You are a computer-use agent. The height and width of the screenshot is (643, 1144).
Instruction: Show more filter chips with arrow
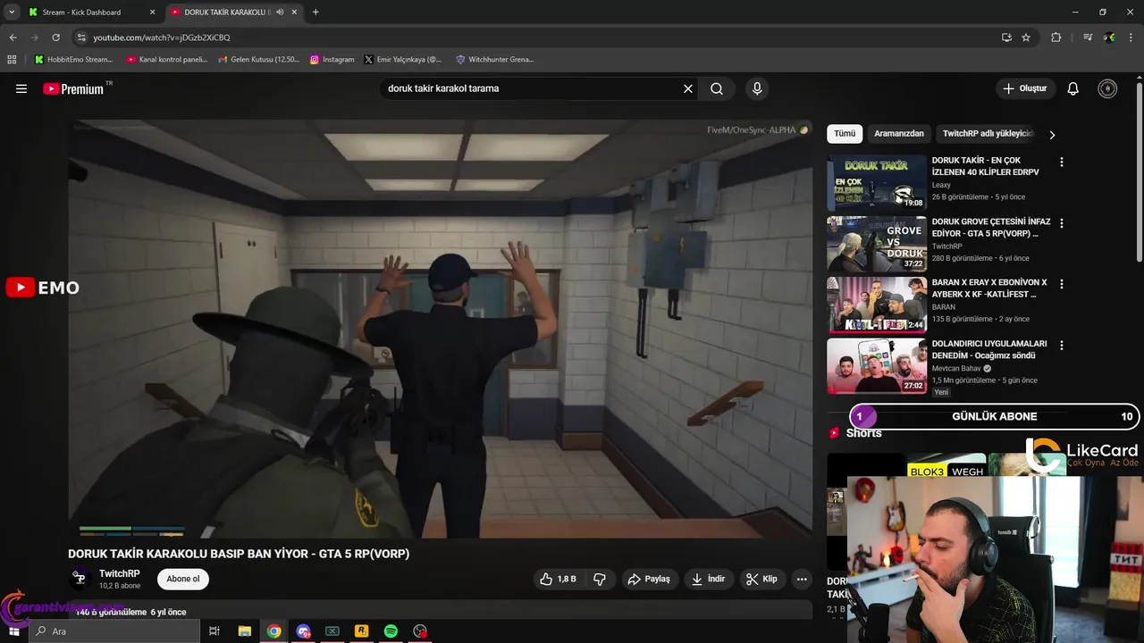(x=1052, y=135)
